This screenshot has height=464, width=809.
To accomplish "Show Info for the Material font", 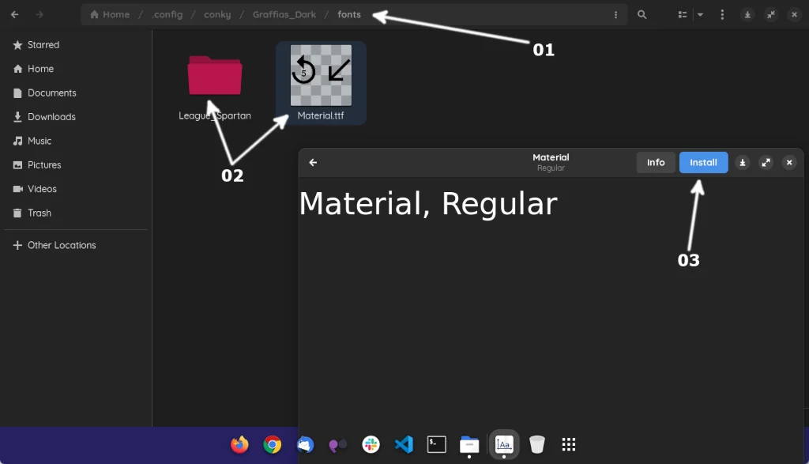I will 655,162.
